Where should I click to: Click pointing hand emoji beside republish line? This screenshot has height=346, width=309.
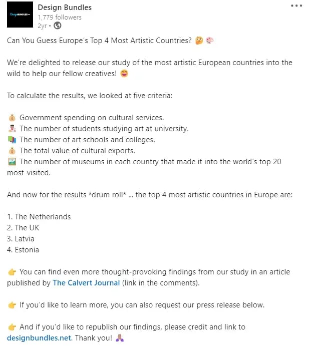point(12,327)
